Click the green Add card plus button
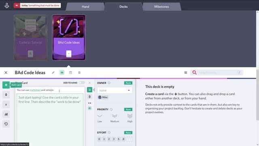259x146 pixels. point(6,85)
